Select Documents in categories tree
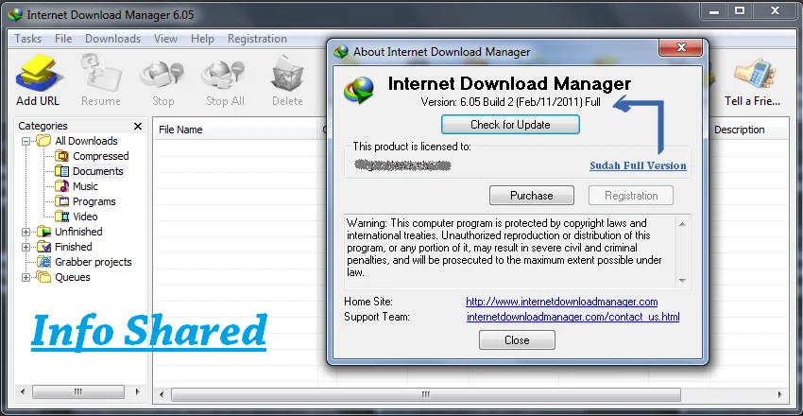803x416 pixels. (98, 171)
